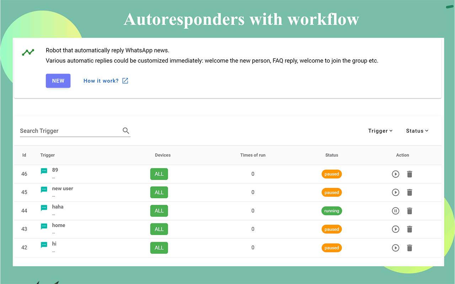Click the paused status badge in row 46
Viewport: 455px width, 284px height.
(x=332, y=174)
